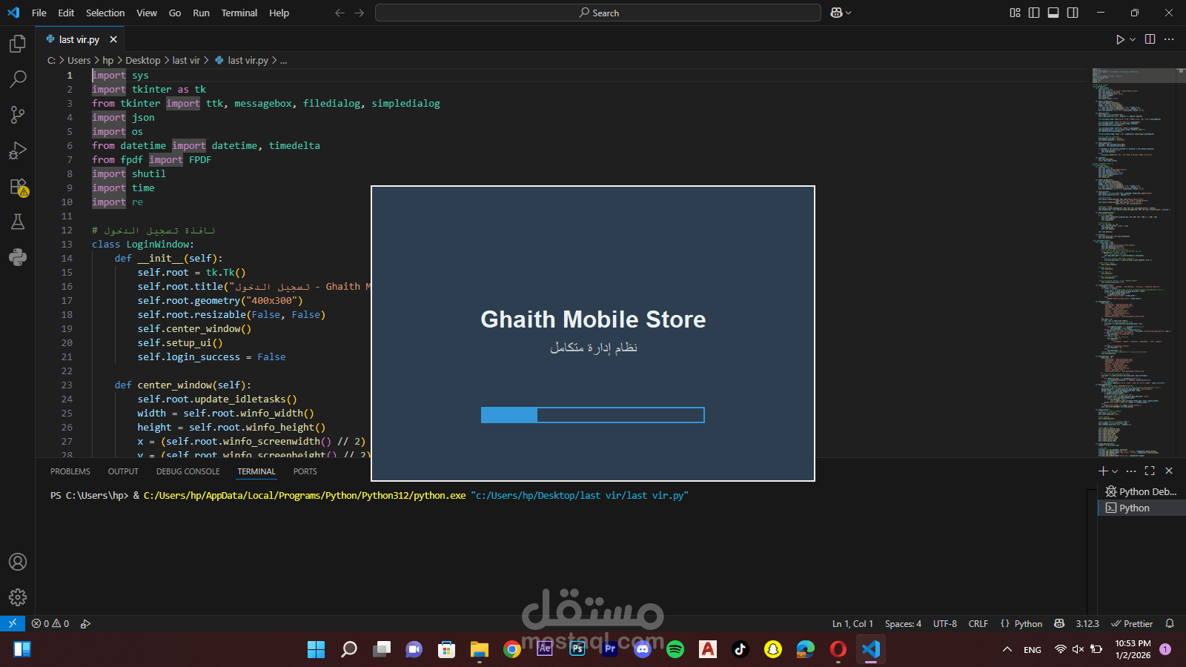Open the File menu

click(39, 13)
